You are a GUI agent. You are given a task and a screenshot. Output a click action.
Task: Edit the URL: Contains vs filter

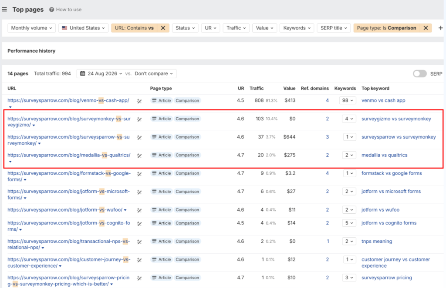coord(134,28)
